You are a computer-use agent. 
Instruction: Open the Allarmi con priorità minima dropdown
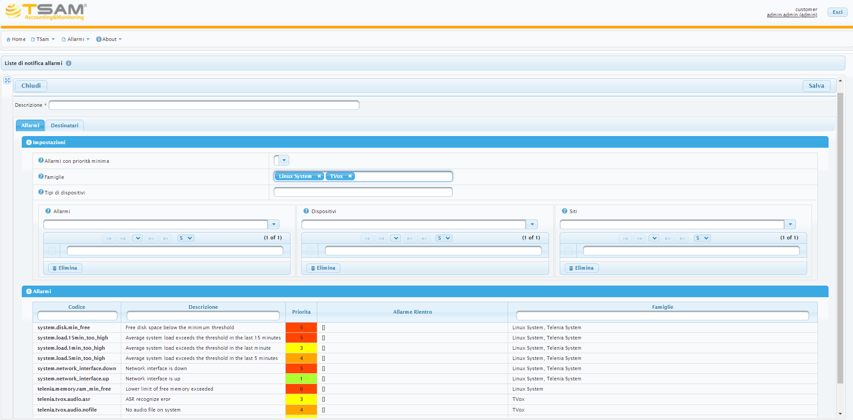pos(284,160)
